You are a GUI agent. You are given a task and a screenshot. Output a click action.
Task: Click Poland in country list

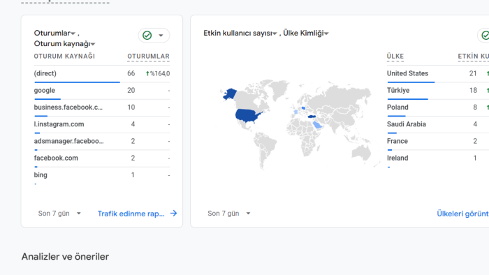pos(397,107)
